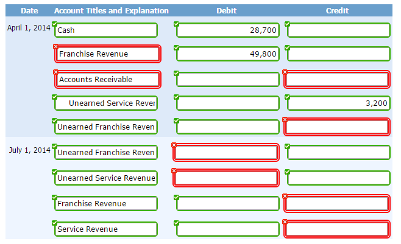The image size is (401, 244).
Task: Click the Date column header
Action: click(x=29, y=11)
